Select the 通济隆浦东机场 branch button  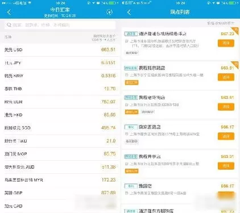click(226, 43)
